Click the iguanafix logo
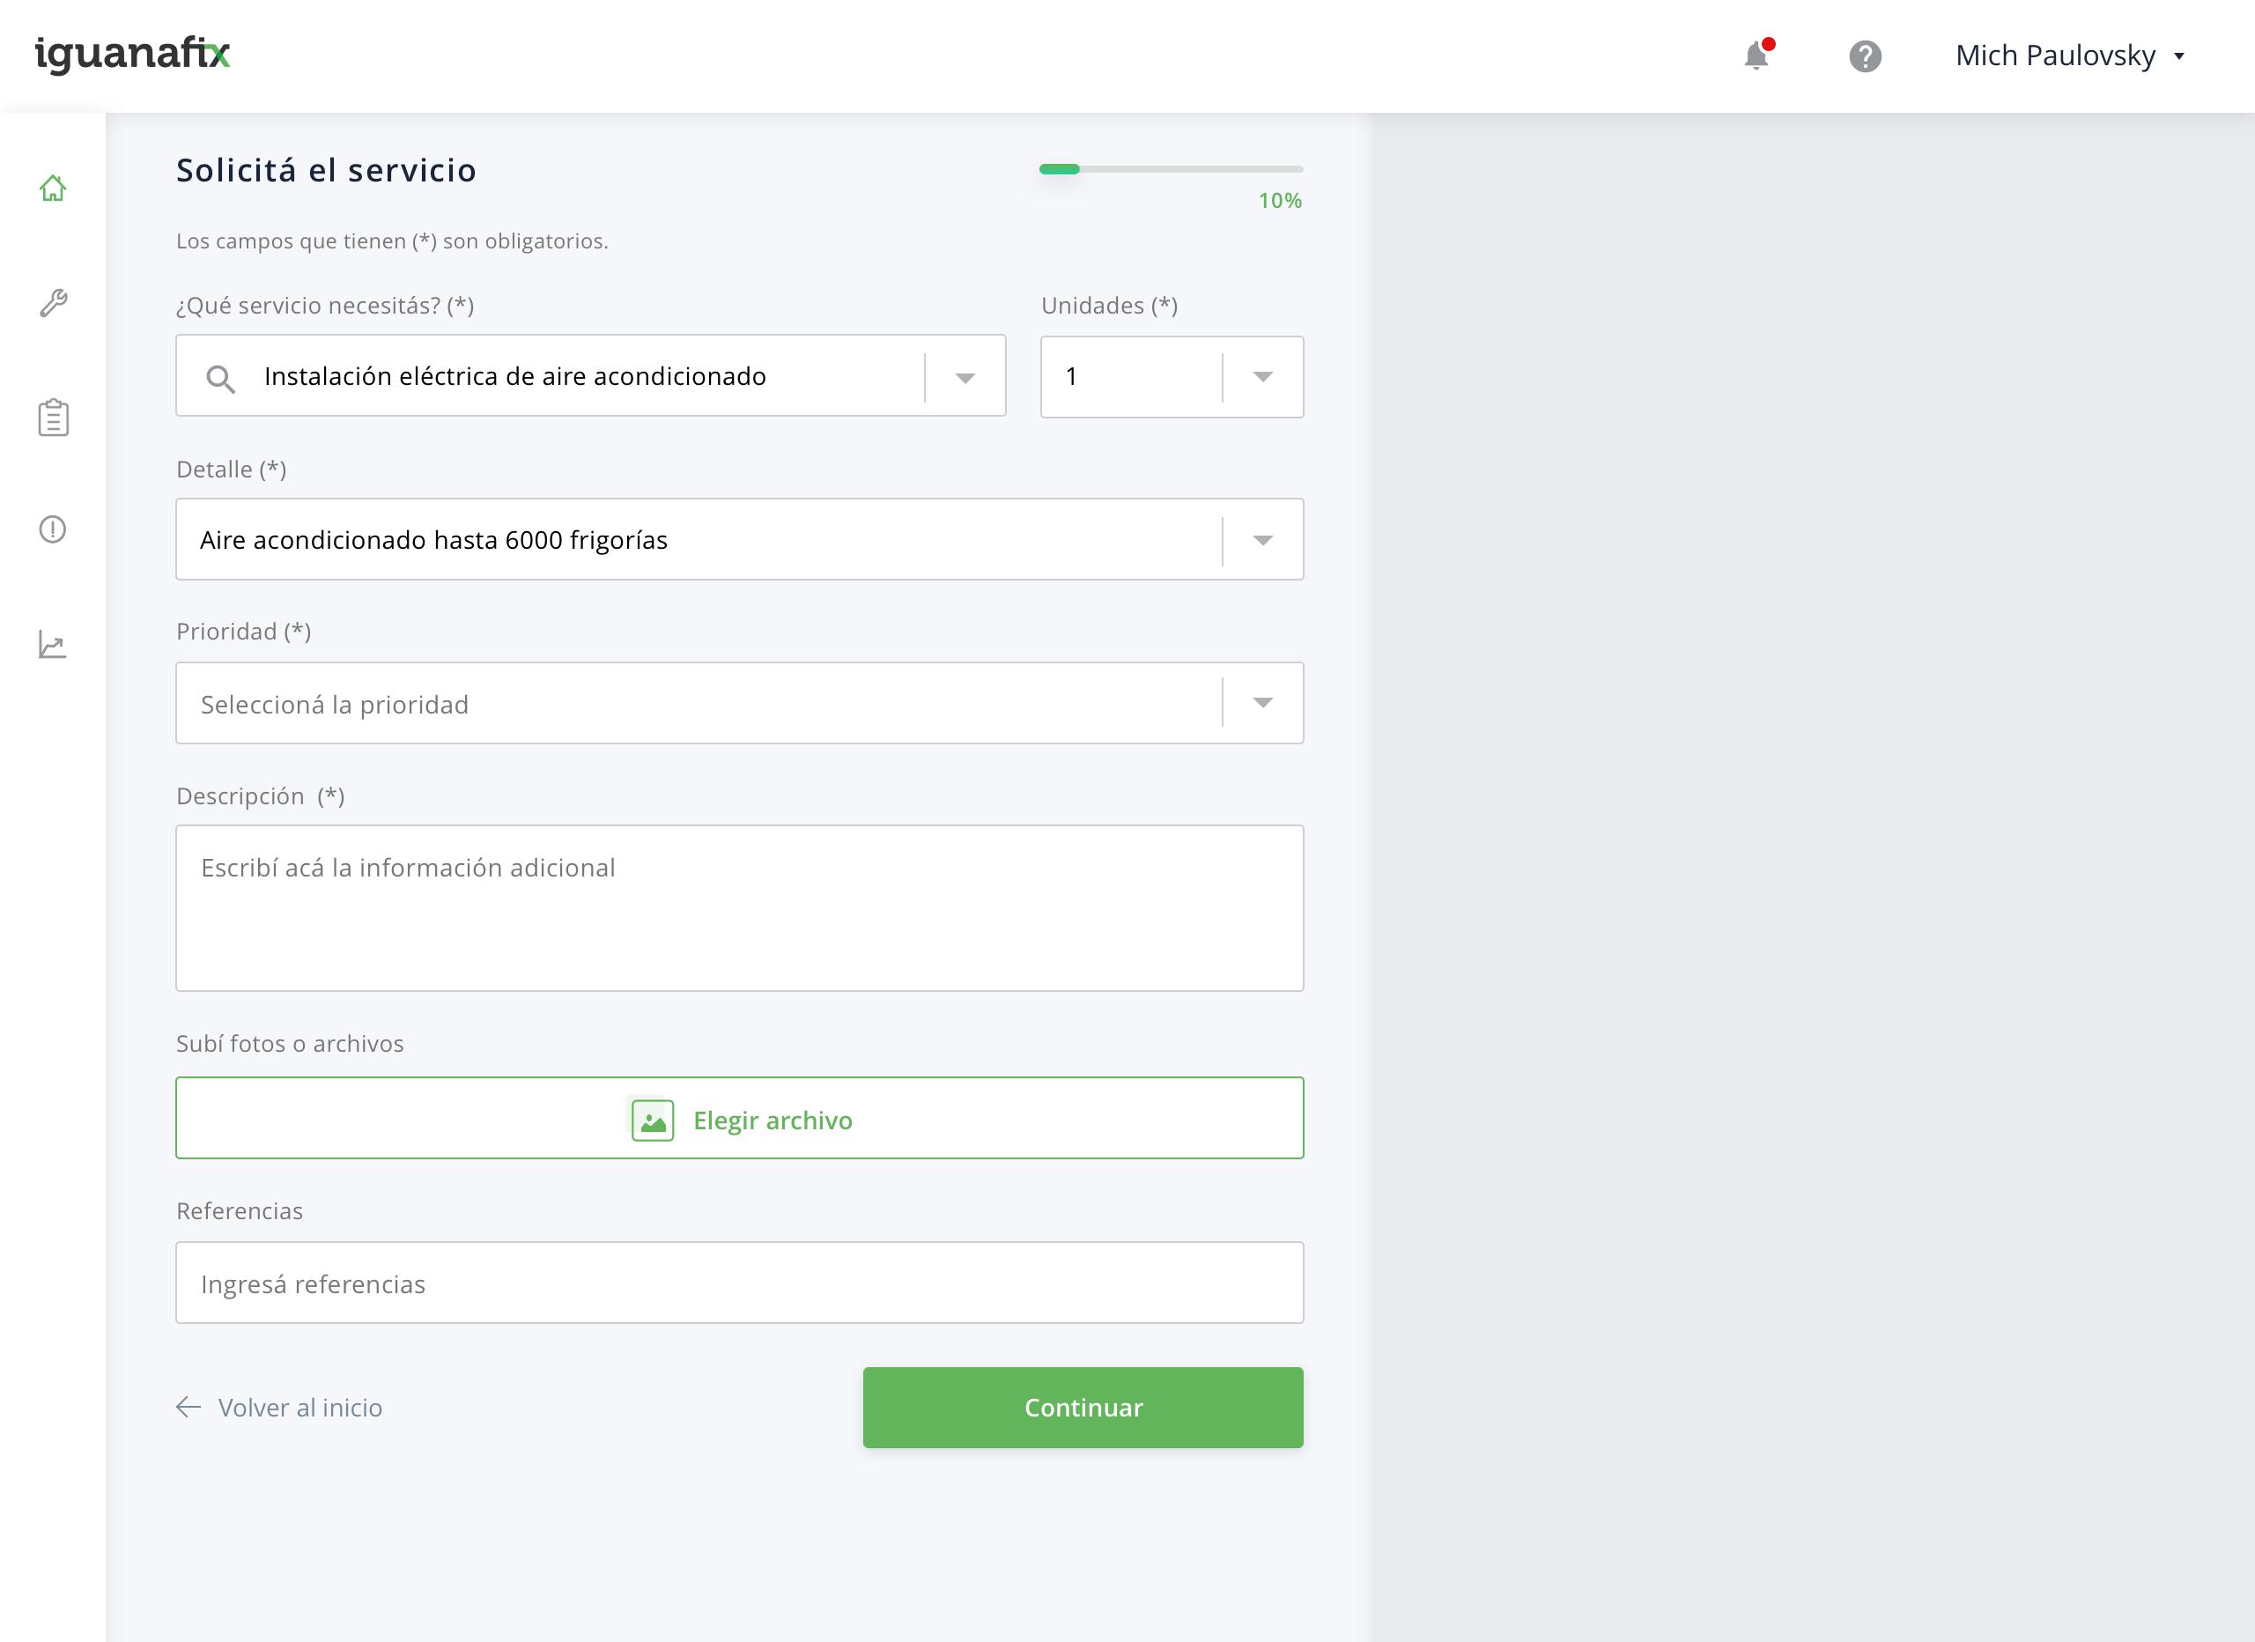The height and width of the screenshot is (1642, 2255). [132, 54]
